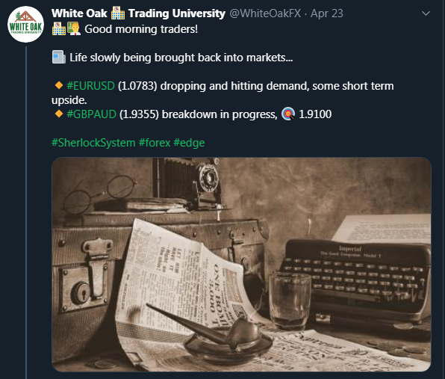The height and width of the screenshot is (379, 445).
Task: Open the Apr 23 tweet timestamp
Action: coord(326,13)
